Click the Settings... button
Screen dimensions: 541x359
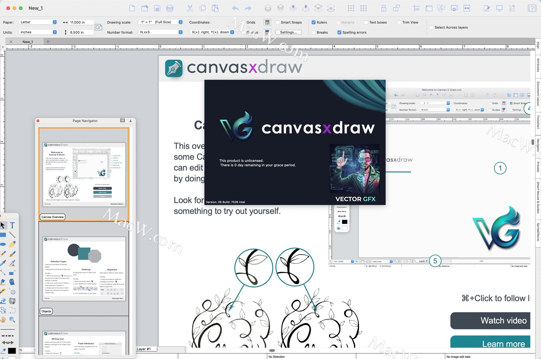coord(288,32)
